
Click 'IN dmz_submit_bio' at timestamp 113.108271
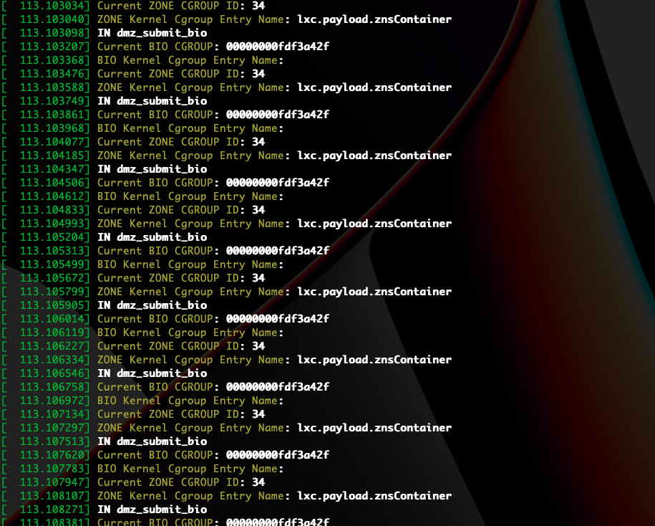point(152,510)
